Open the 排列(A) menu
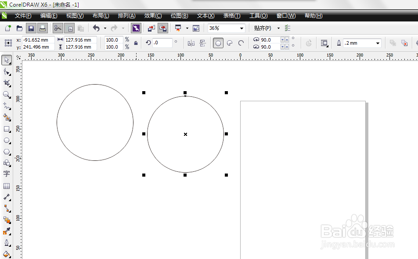The width and height of the screenshot is (418, 259). [x=126, y=16]
